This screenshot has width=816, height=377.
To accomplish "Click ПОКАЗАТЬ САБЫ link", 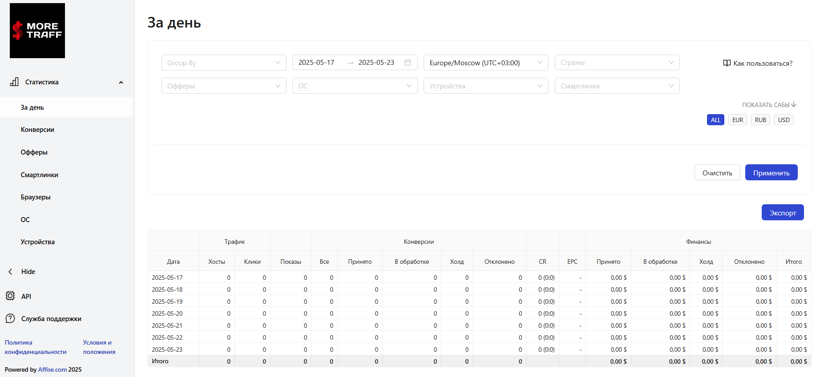I will [x=766, y=105].
